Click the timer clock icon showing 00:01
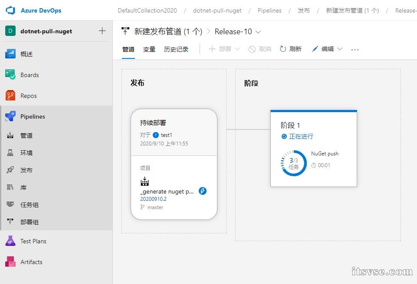 (314, 165)
